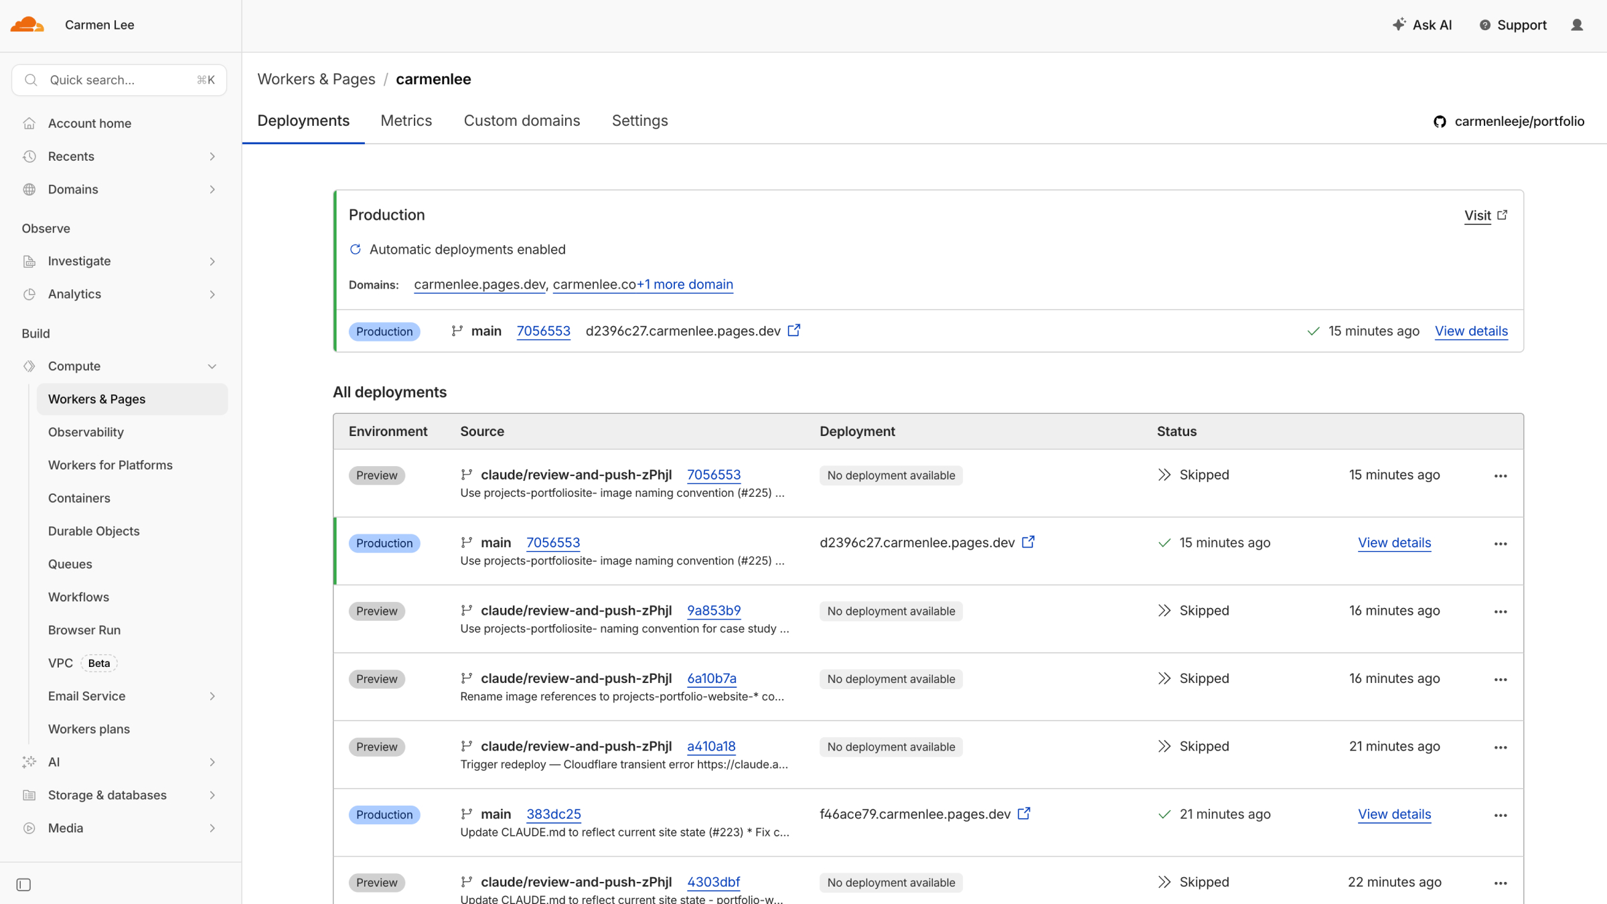
Task: Click the Domains globe icon
Action: pos(29,189)
